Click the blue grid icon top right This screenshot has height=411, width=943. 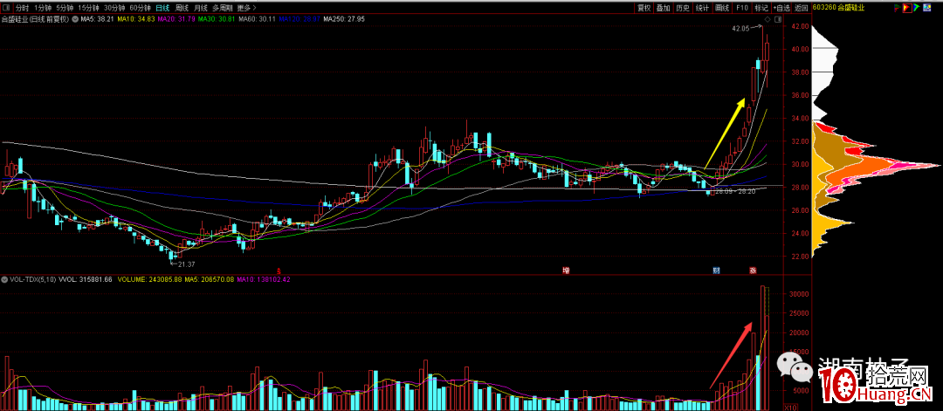click(x=926, y=8)
